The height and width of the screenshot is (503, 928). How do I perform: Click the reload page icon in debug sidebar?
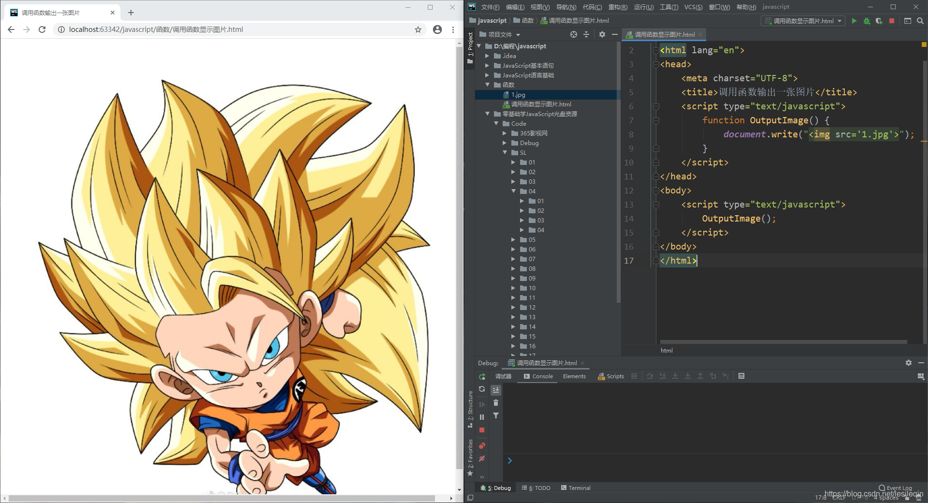click(x=482, y=389)
